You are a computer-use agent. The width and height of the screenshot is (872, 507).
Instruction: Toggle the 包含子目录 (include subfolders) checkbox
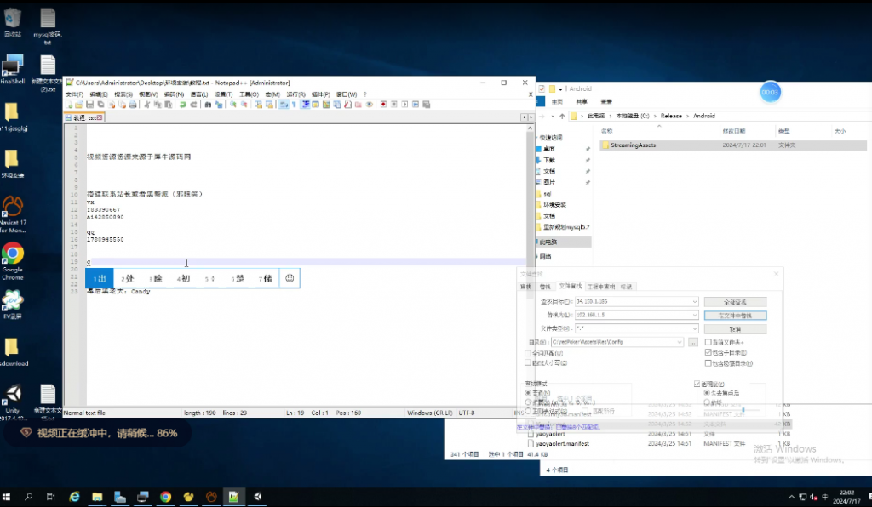(708, 352)
